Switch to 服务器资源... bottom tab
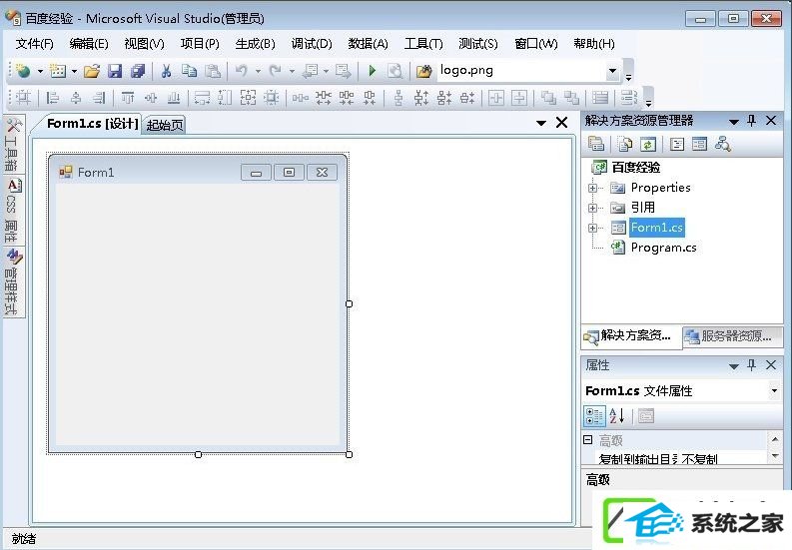 click(732, 335)
